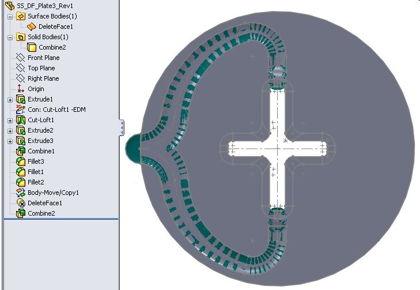The width and height of the screenshot is (420, 290).
Task: Click the DeleteFace1 surface body icon
Action: tap(31, 27)
